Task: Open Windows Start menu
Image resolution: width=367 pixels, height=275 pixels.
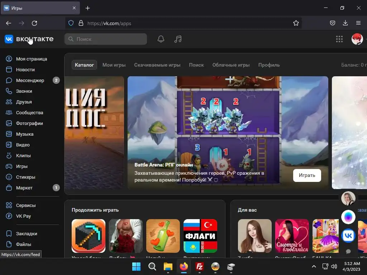Action: pyautogui.click(x=136, y=266)
